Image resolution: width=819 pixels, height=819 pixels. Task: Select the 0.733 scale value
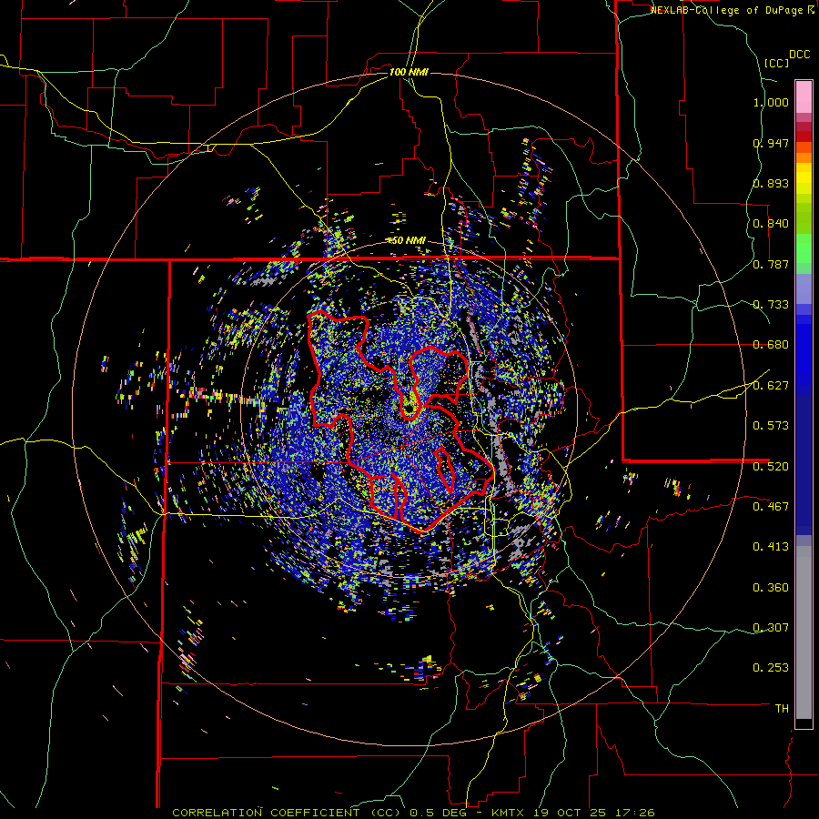coord(771,305)
